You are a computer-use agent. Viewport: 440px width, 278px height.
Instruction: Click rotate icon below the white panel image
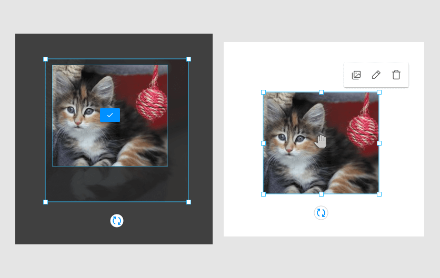321,213
